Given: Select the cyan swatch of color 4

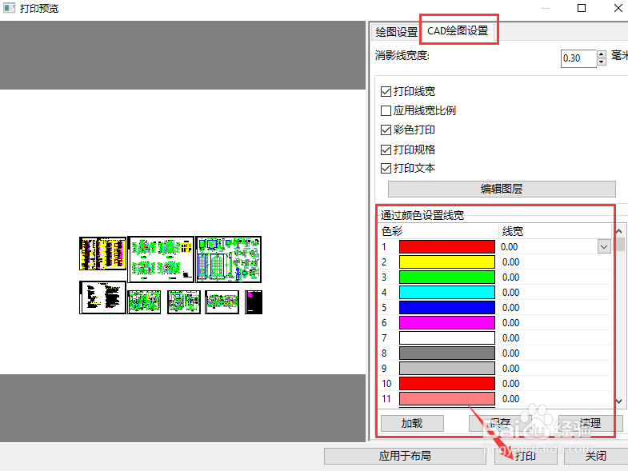Looking at the screenshot, I should pos(447,293).
